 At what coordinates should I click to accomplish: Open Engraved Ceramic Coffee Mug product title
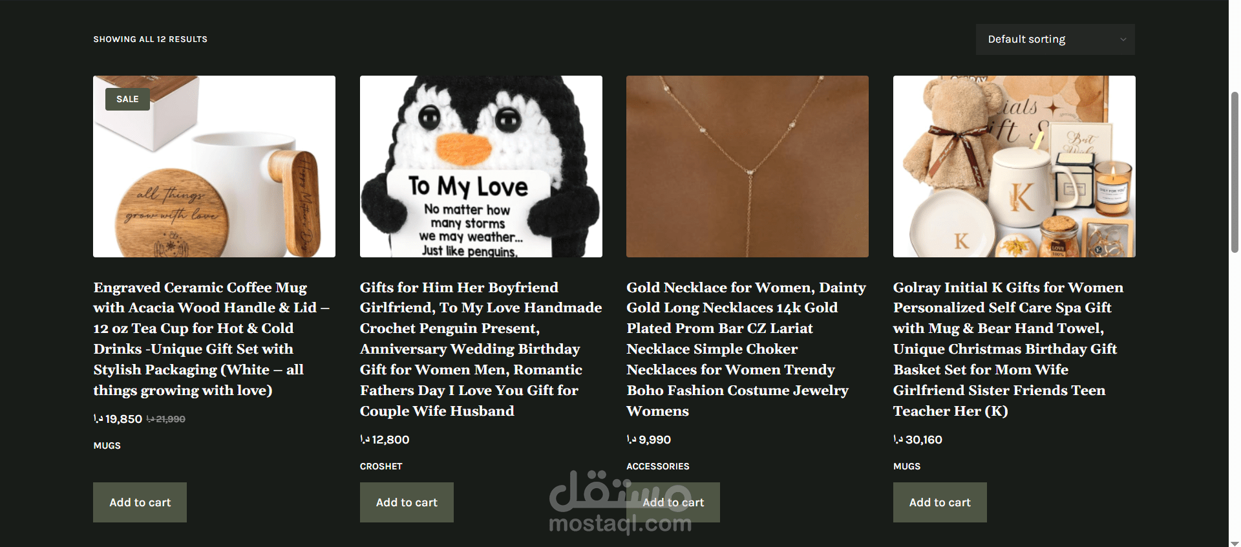(x=211, y=339)
